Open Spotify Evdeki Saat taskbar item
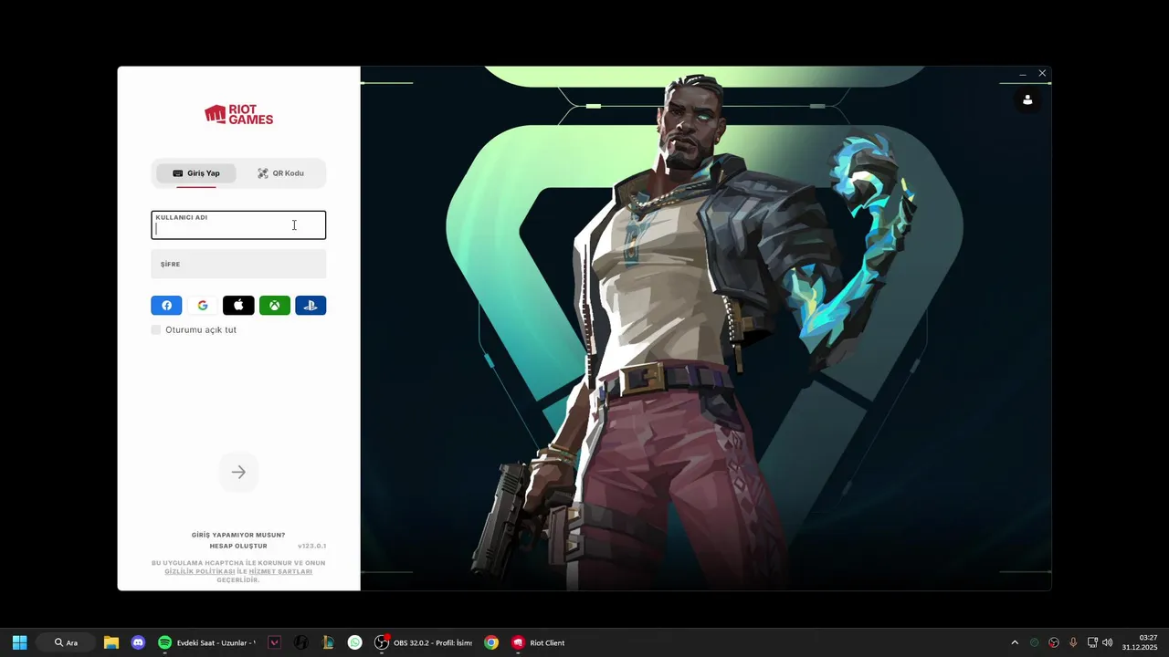 coord(207,642)
